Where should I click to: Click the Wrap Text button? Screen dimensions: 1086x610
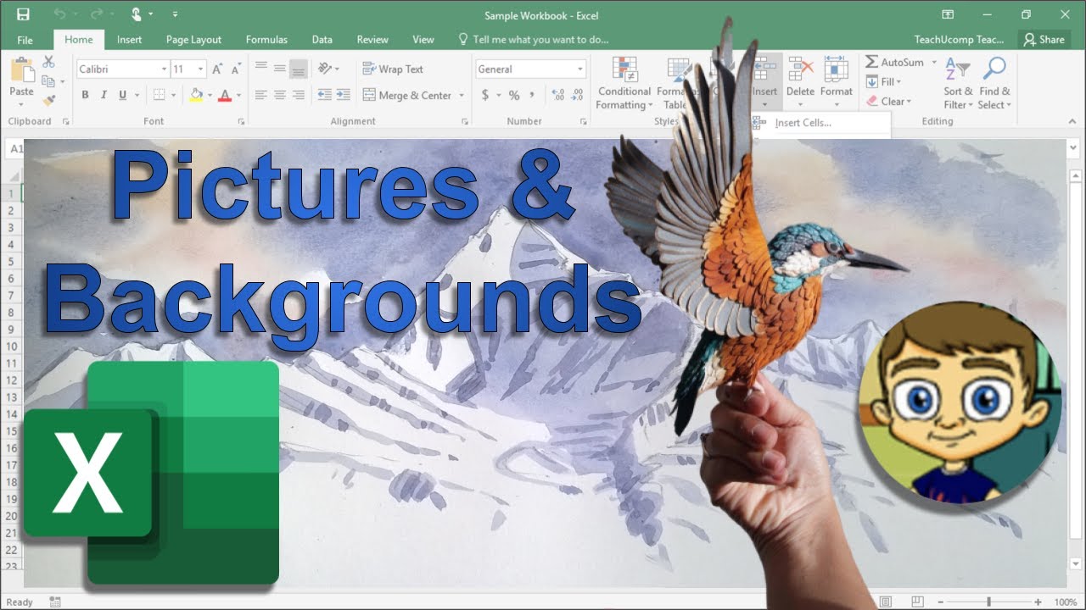(x=393, y=69)
